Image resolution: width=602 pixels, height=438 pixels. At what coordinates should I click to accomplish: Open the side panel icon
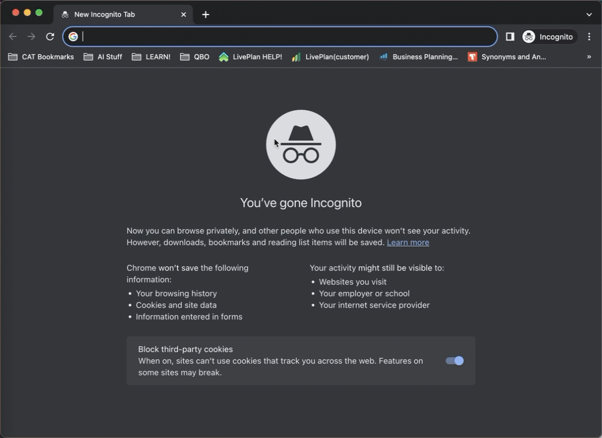[510, 37]
